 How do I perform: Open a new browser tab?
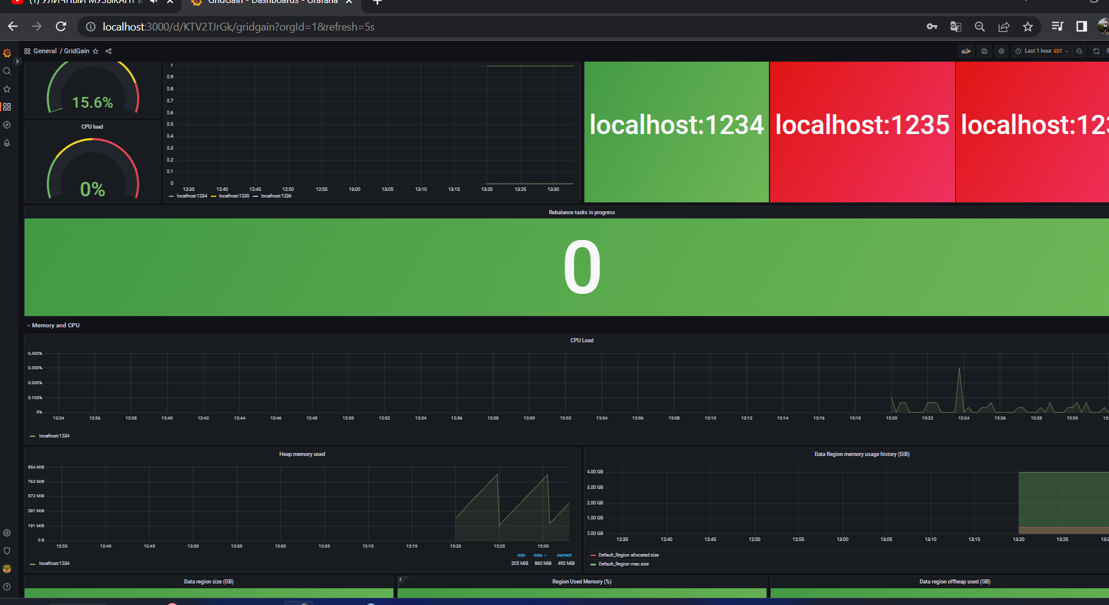pos(377,2)
